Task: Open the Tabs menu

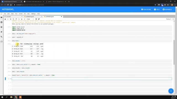Action: tap(28, 14)
